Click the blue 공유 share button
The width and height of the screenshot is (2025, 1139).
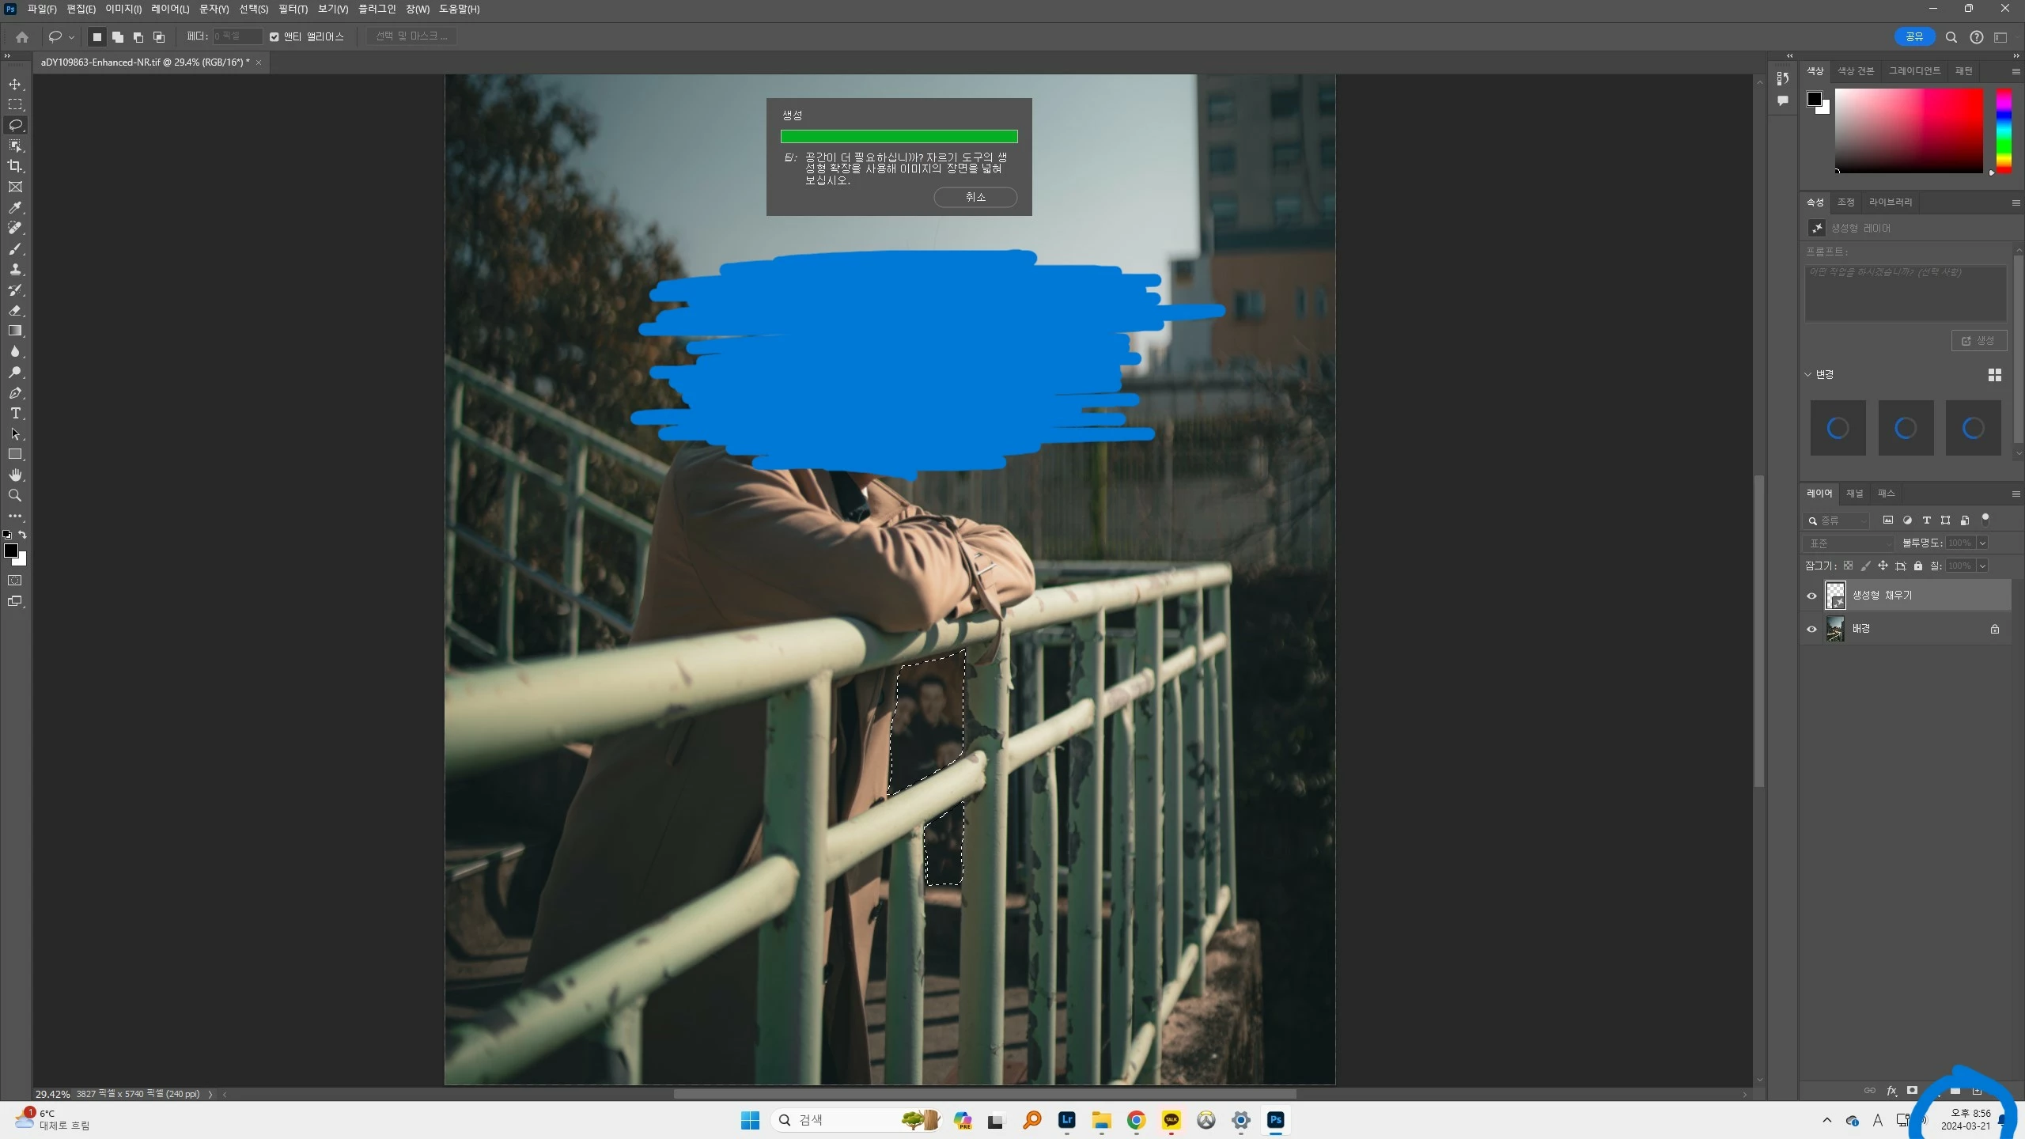click(1914, 36)
